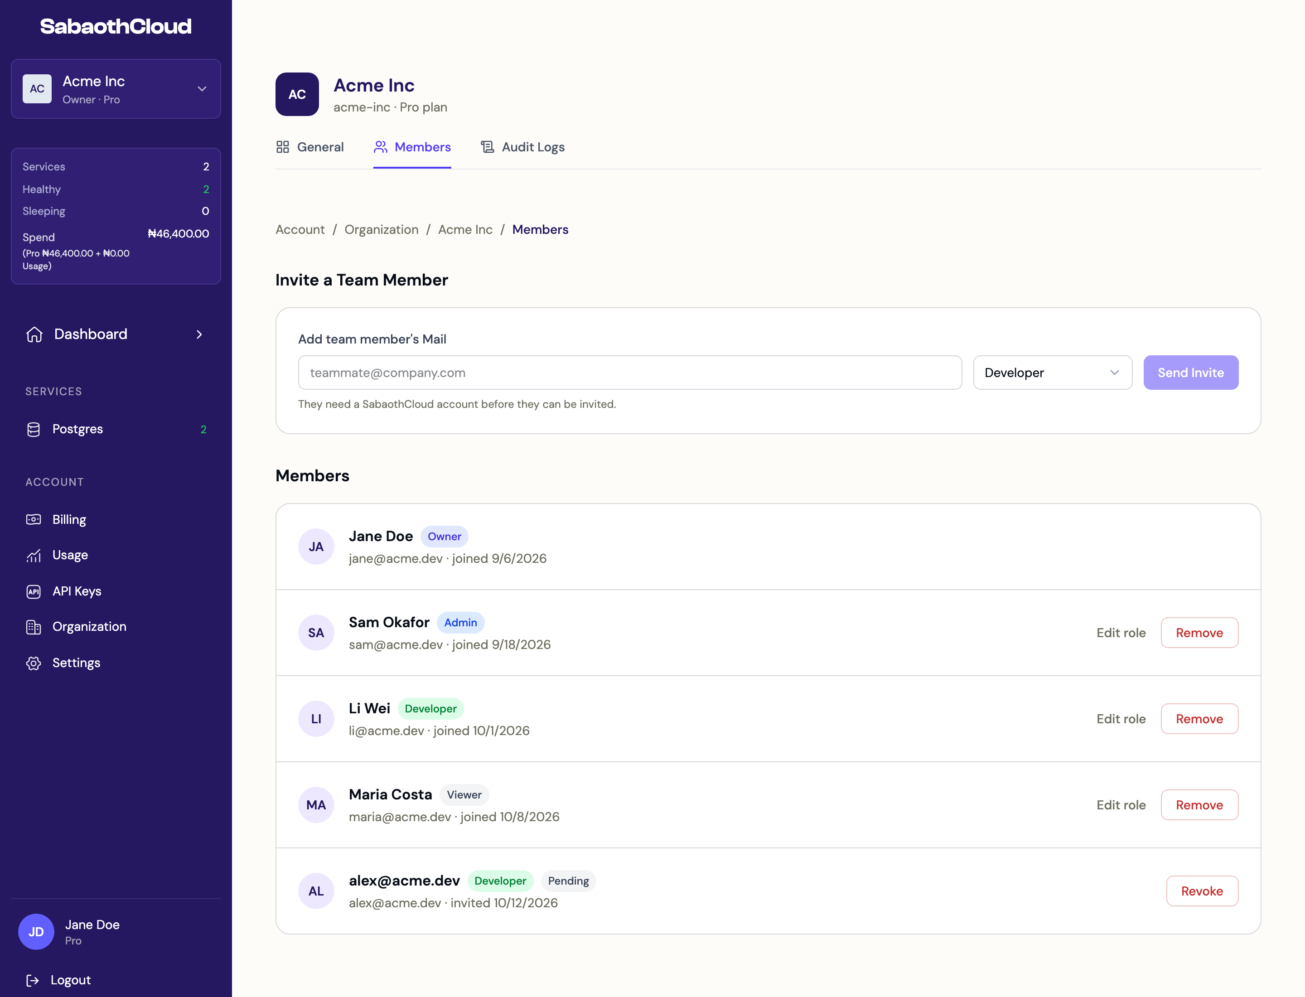Open the Developer role dropdown
This screenshot has height=997, width=1305.
point(1052,373)
